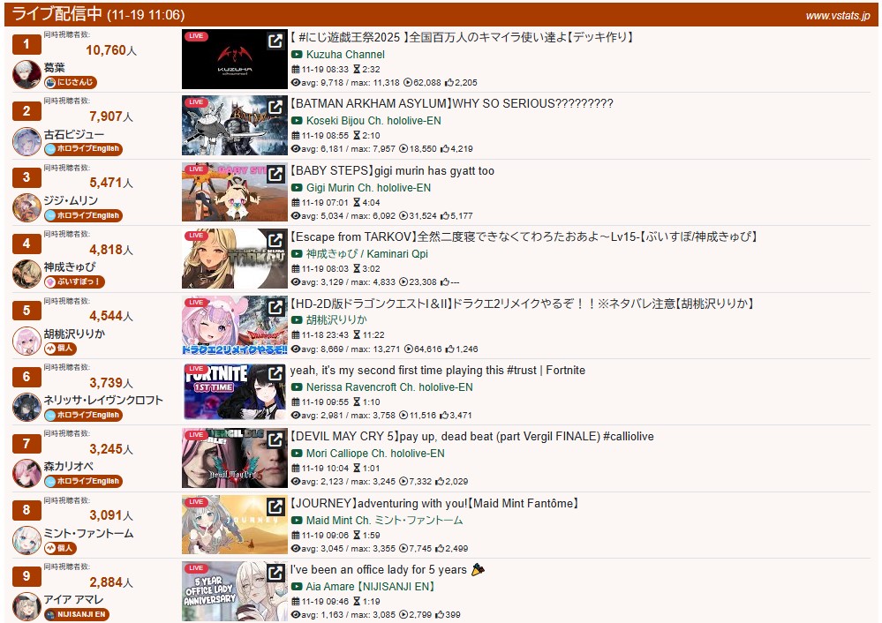The height and width of the screenshot is (623, 882).
Task: Open 神成きゅぴ / Kaminari Qpi channel link
Action: [366, 254]
